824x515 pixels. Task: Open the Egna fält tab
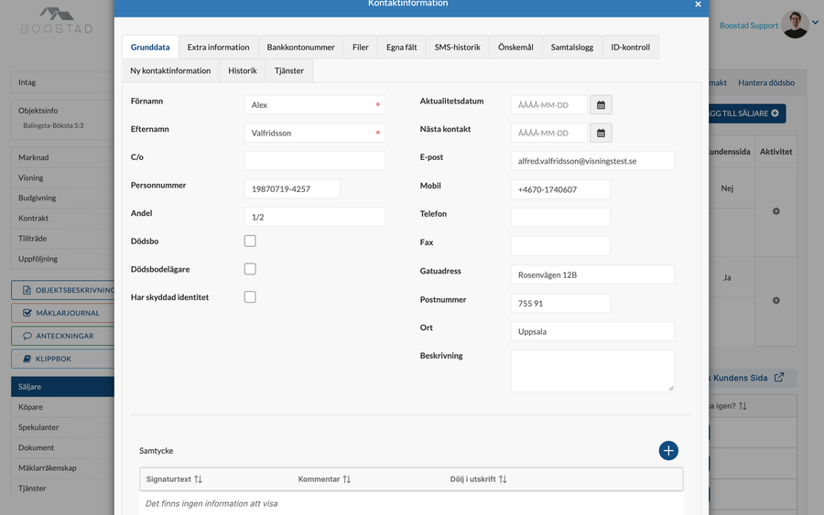[x=402, y=48]
